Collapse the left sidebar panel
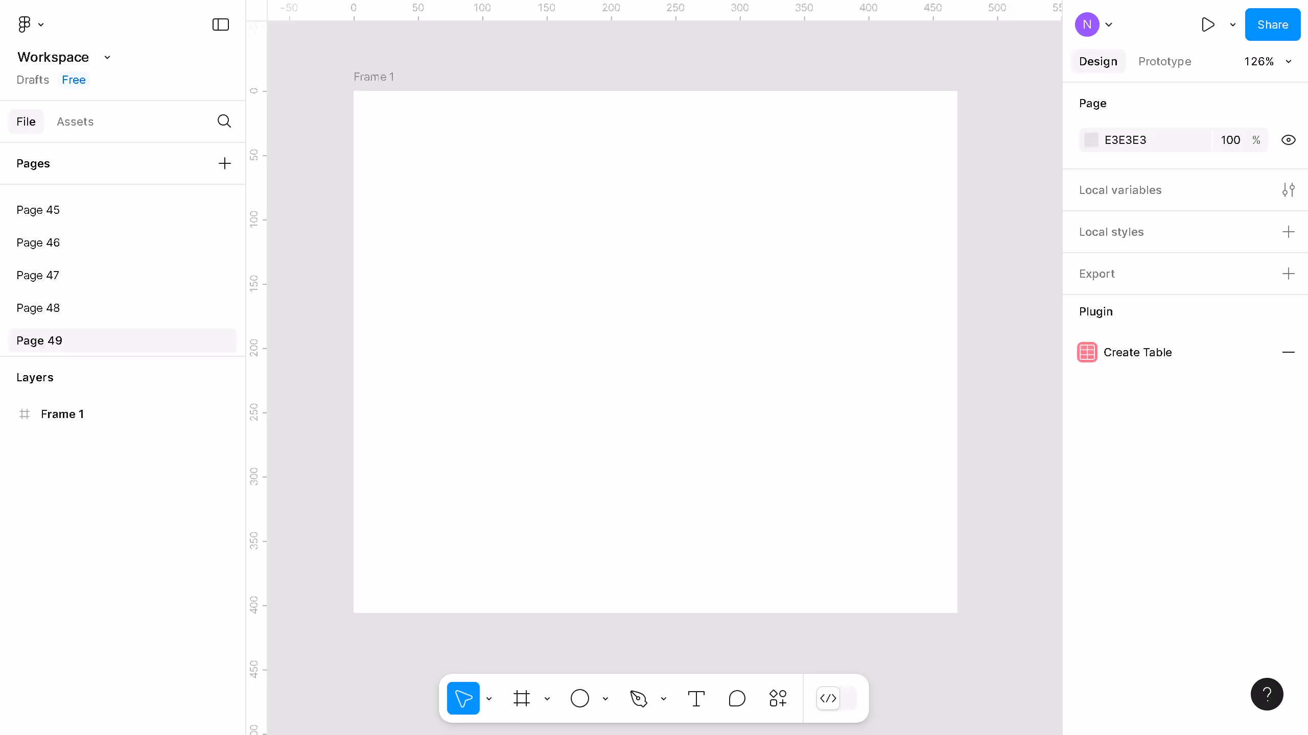Image resolution: width=1308 pixels, height=735 pixels. coord(220,24)
